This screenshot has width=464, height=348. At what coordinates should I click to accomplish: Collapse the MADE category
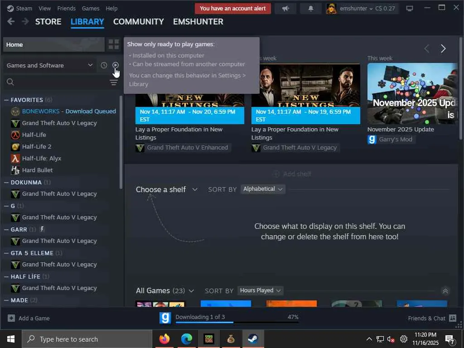click(x=6, y=300)
